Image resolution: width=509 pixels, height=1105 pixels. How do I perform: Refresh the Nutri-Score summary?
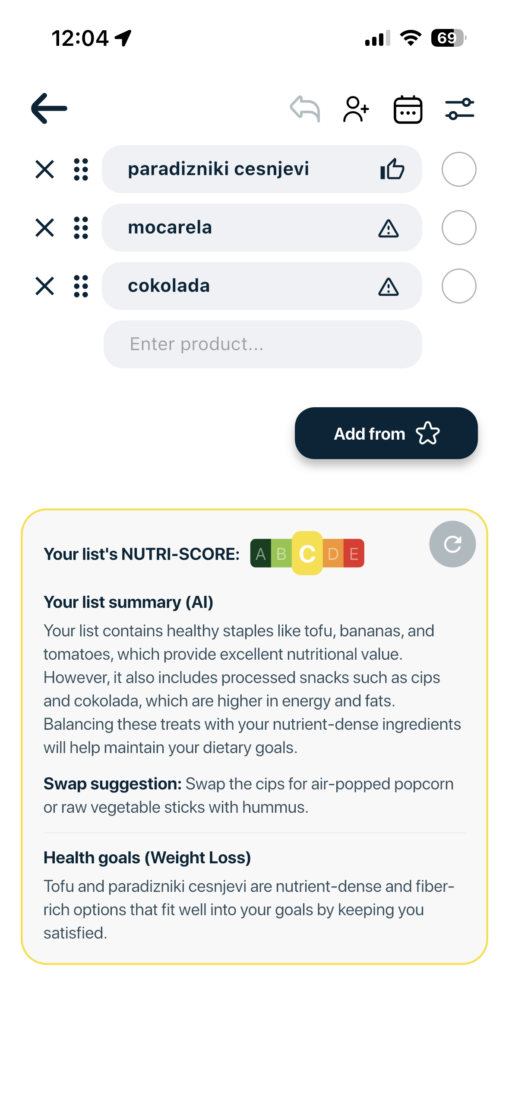[452, 544]
